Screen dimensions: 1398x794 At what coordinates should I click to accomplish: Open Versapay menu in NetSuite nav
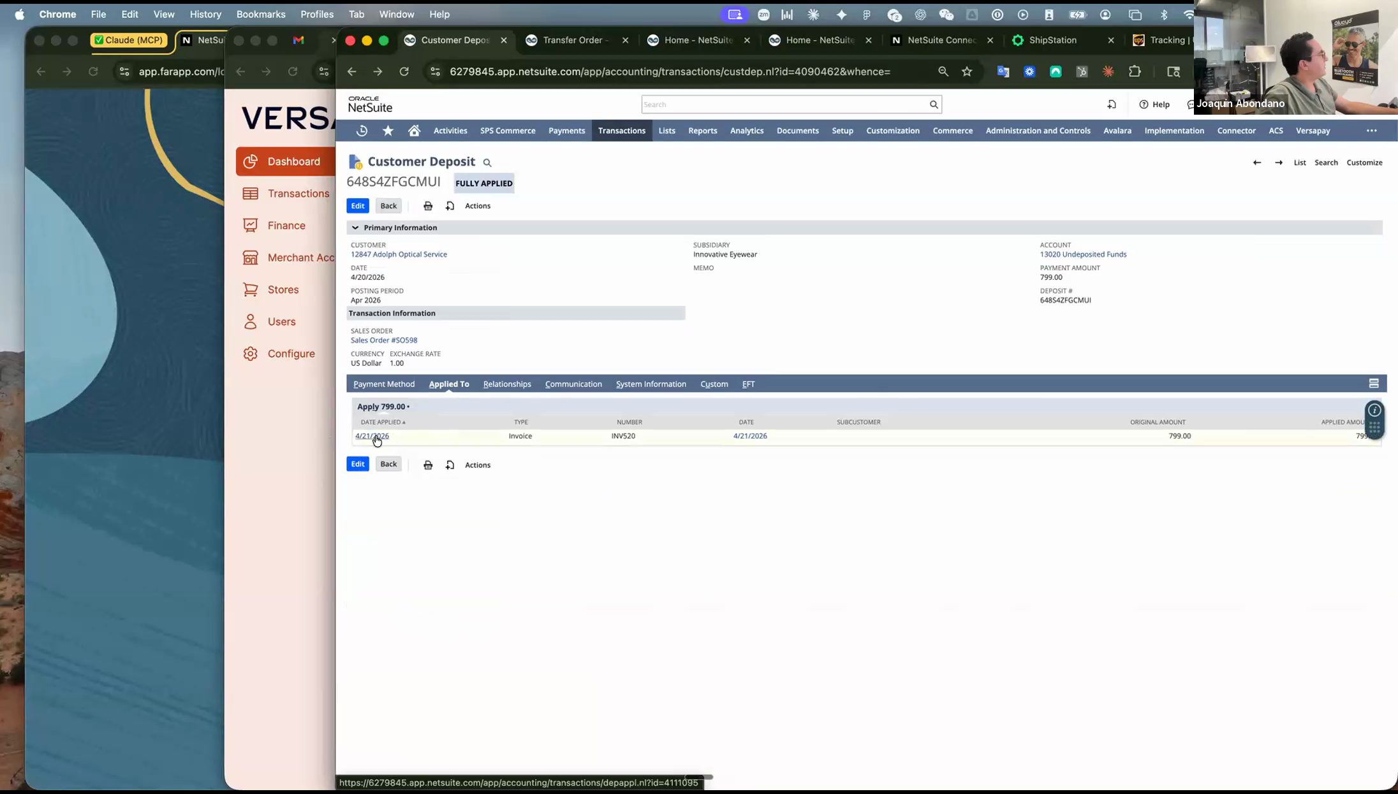[1313, 131]
